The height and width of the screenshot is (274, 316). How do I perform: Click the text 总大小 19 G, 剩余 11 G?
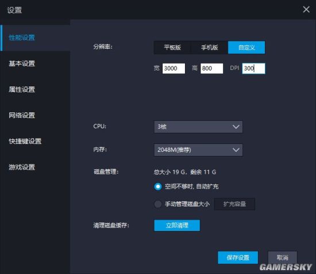pyautogui.click(x=185, y=172)
